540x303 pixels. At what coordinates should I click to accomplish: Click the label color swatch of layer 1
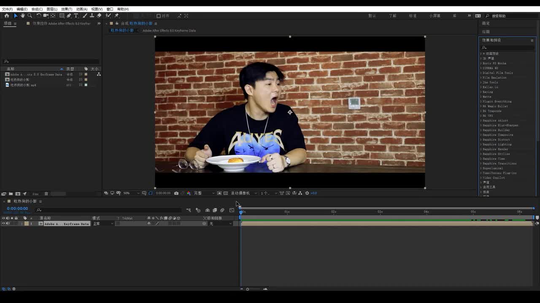[26, 223]
